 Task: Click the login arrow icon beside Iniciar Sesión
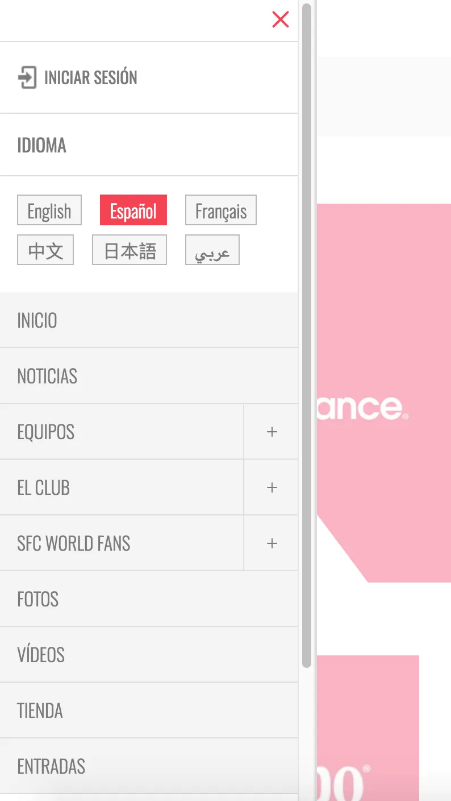pos(27,77)
